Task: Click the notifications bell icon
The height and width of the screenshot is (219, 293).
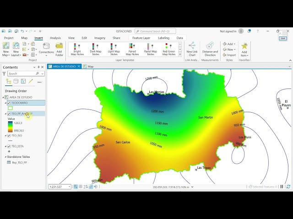Action: pos(249,31)
